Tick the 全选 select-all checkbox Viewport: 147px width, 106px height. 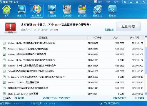[x=4, y=98]
